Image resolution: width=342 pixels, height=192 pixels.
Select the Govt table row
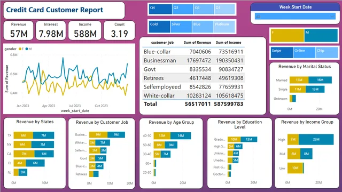tap(193, 69)
